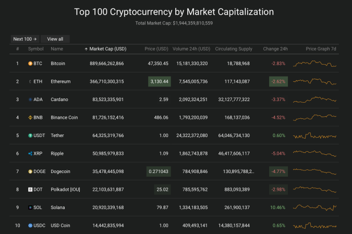Open the Solana name link
Viewport: 352px width, 234px height.
58,207
